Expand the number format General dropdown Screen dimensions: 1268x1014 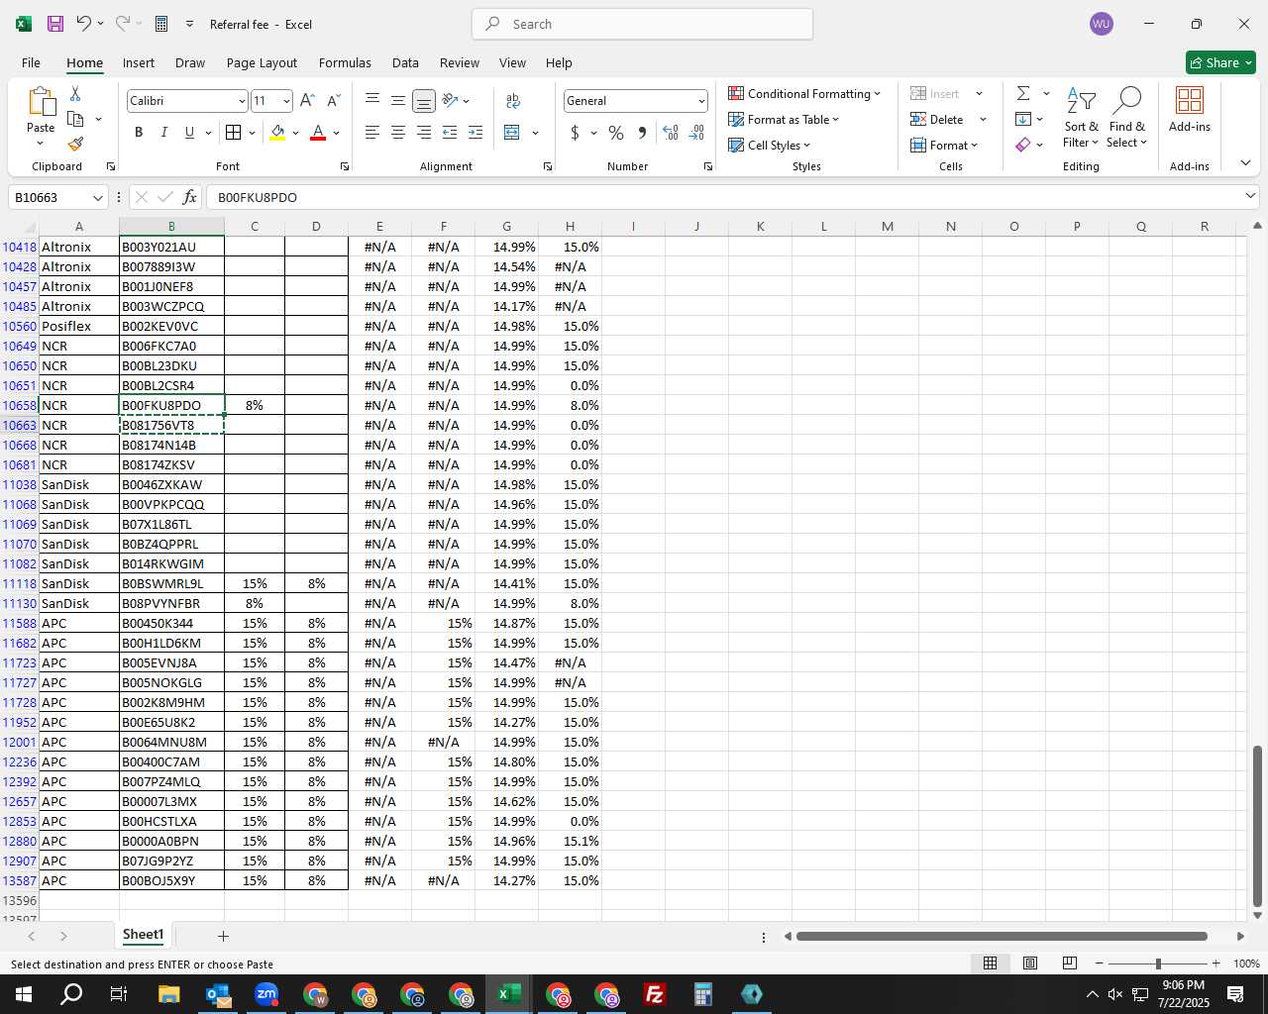click(x=701, y=101)
